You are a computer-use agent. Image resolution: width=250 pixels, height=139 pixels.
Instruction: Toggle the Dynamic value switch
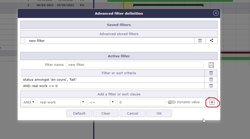(x=172, y=102)
